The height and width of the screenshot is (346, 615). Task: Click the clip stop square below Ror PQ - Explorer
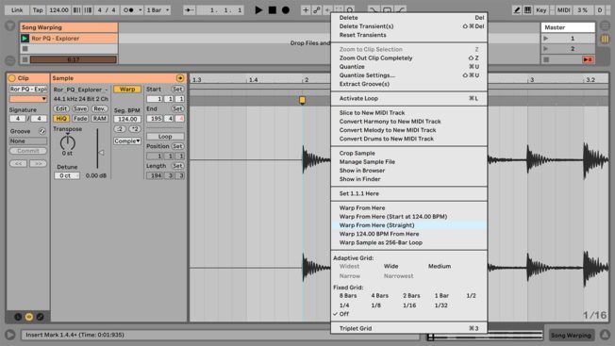coord(25,49)
